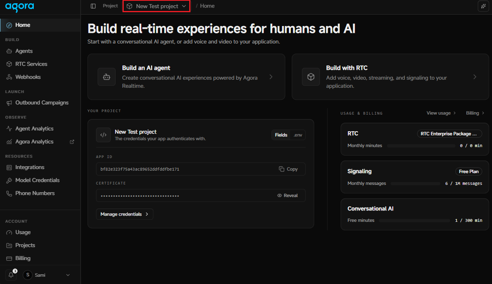Reveal the hidden certificate
The image size is (492, 284).
coord(288,195)
